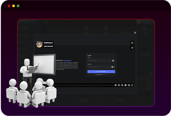The width and height of the screenshot is (171, 116).
Task: Click the yellow minimize window dot
Action: pyautogui.click(x=13, y=6)
